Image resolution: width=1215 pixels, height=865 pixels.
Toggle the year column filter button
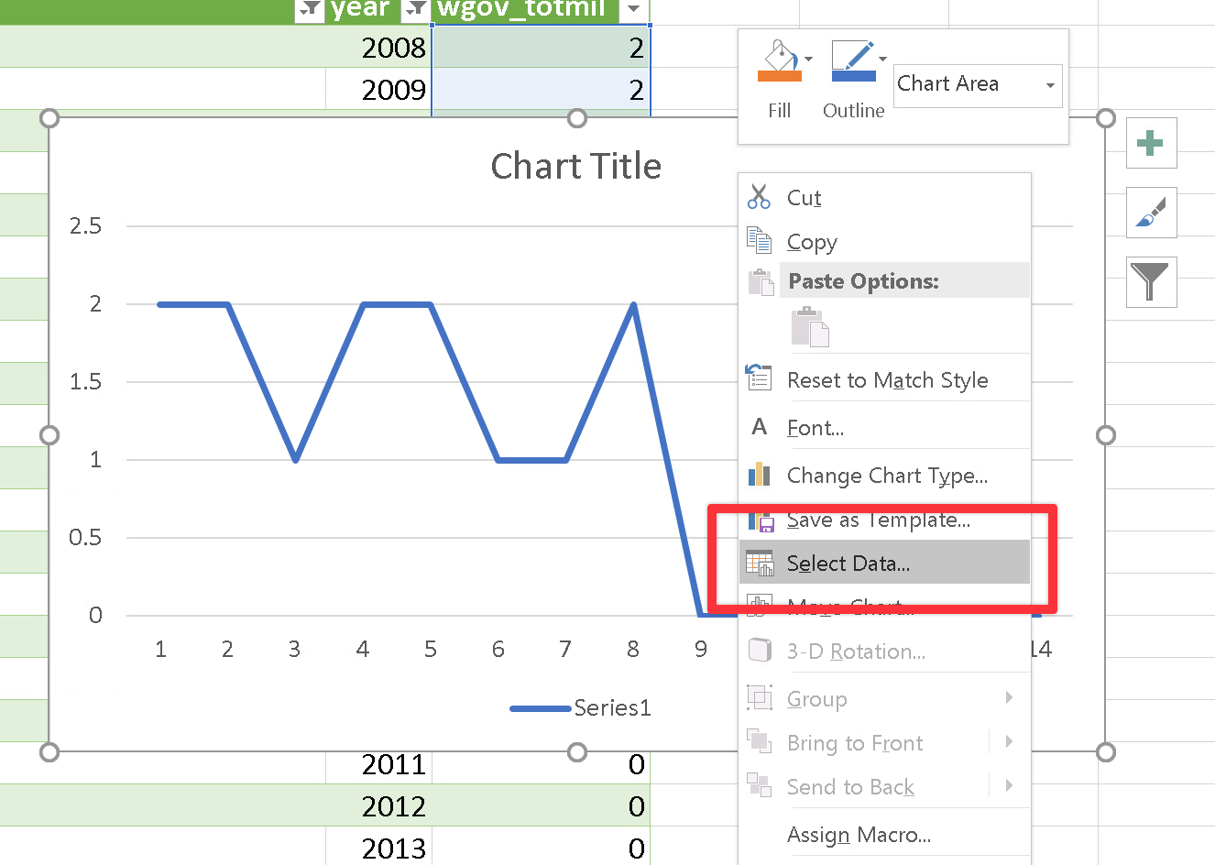[311, 9]
